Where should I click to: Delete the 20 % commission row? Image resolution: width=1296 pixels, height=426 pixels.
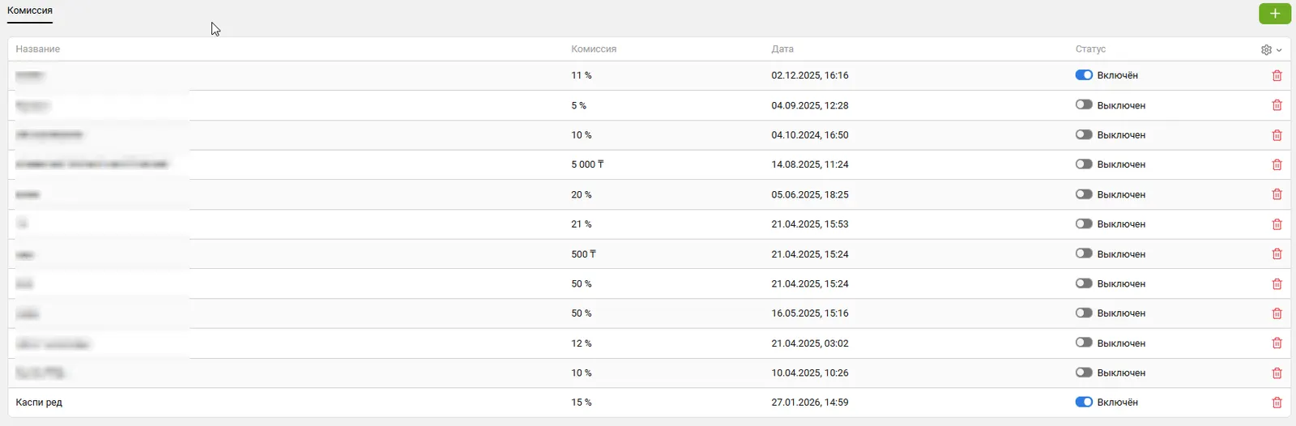pos(1277,194)
